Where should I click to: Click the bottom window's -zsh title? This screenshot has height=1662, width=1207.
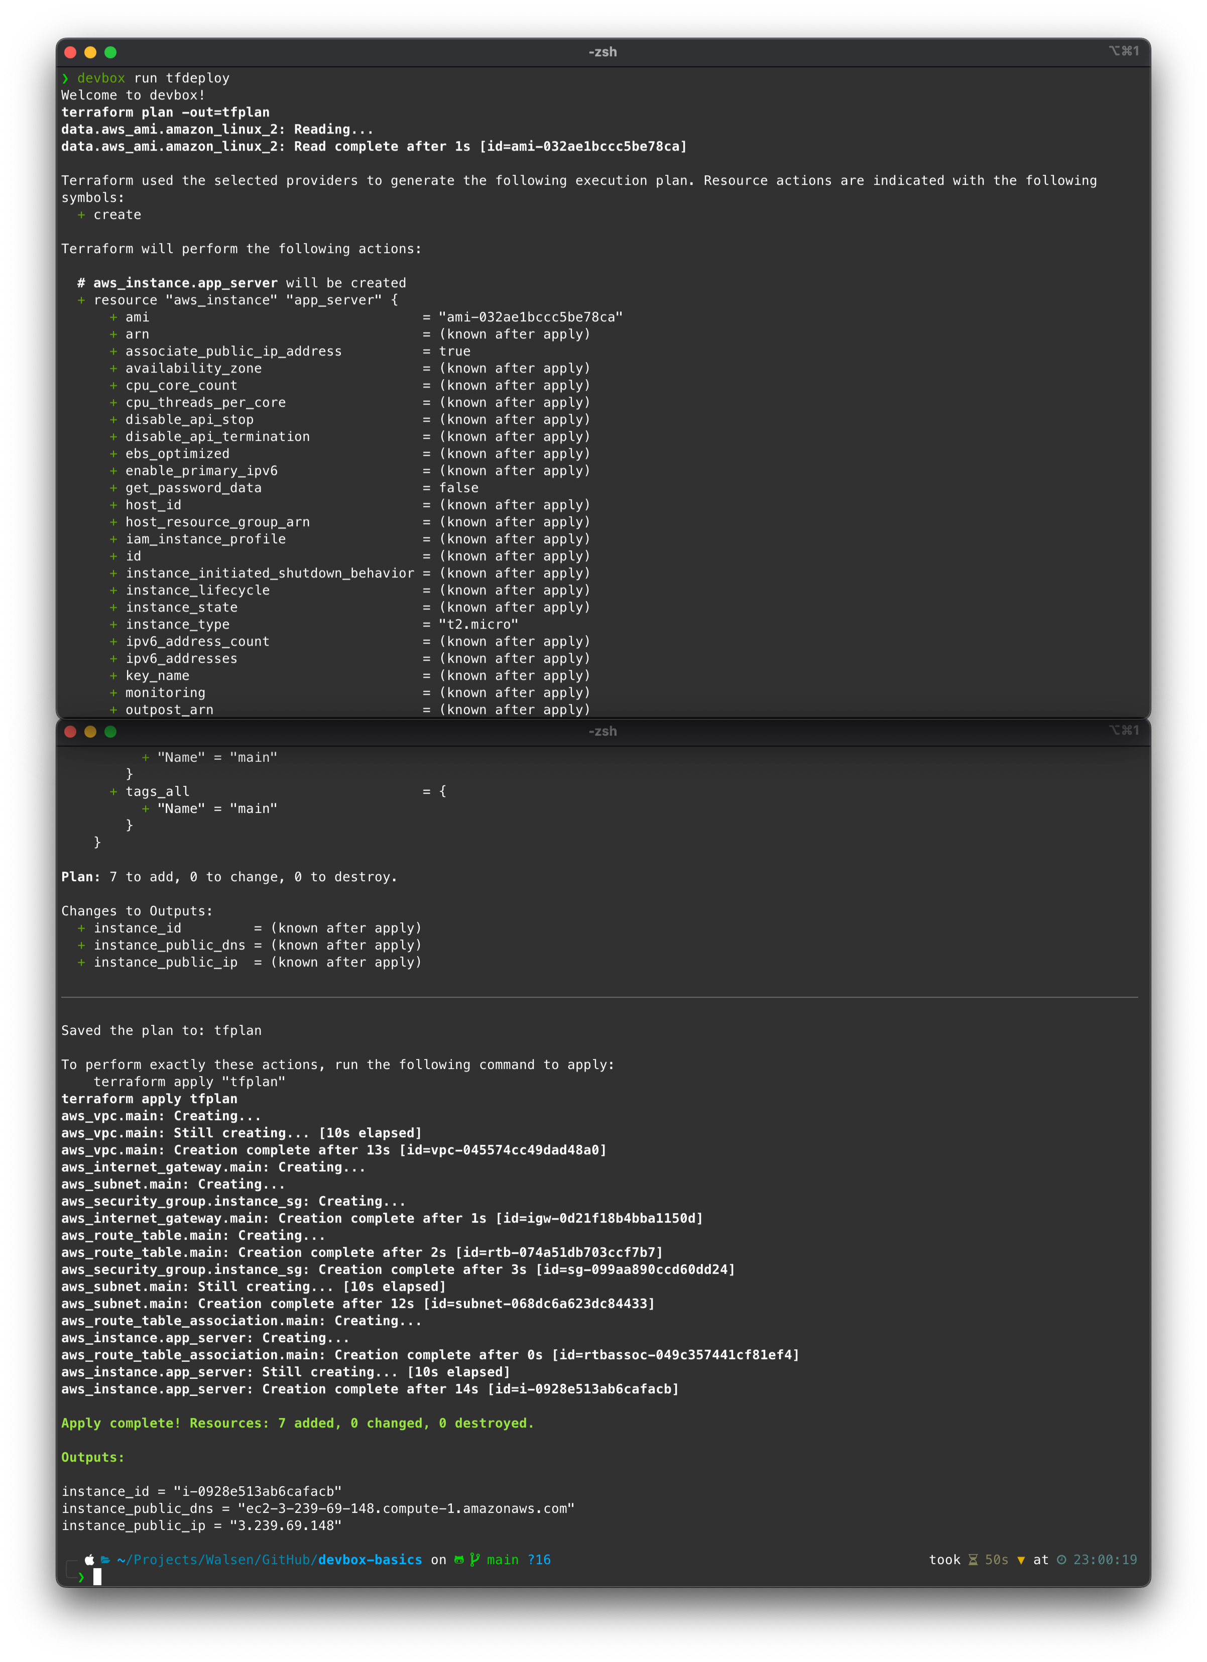click(602, 732)
